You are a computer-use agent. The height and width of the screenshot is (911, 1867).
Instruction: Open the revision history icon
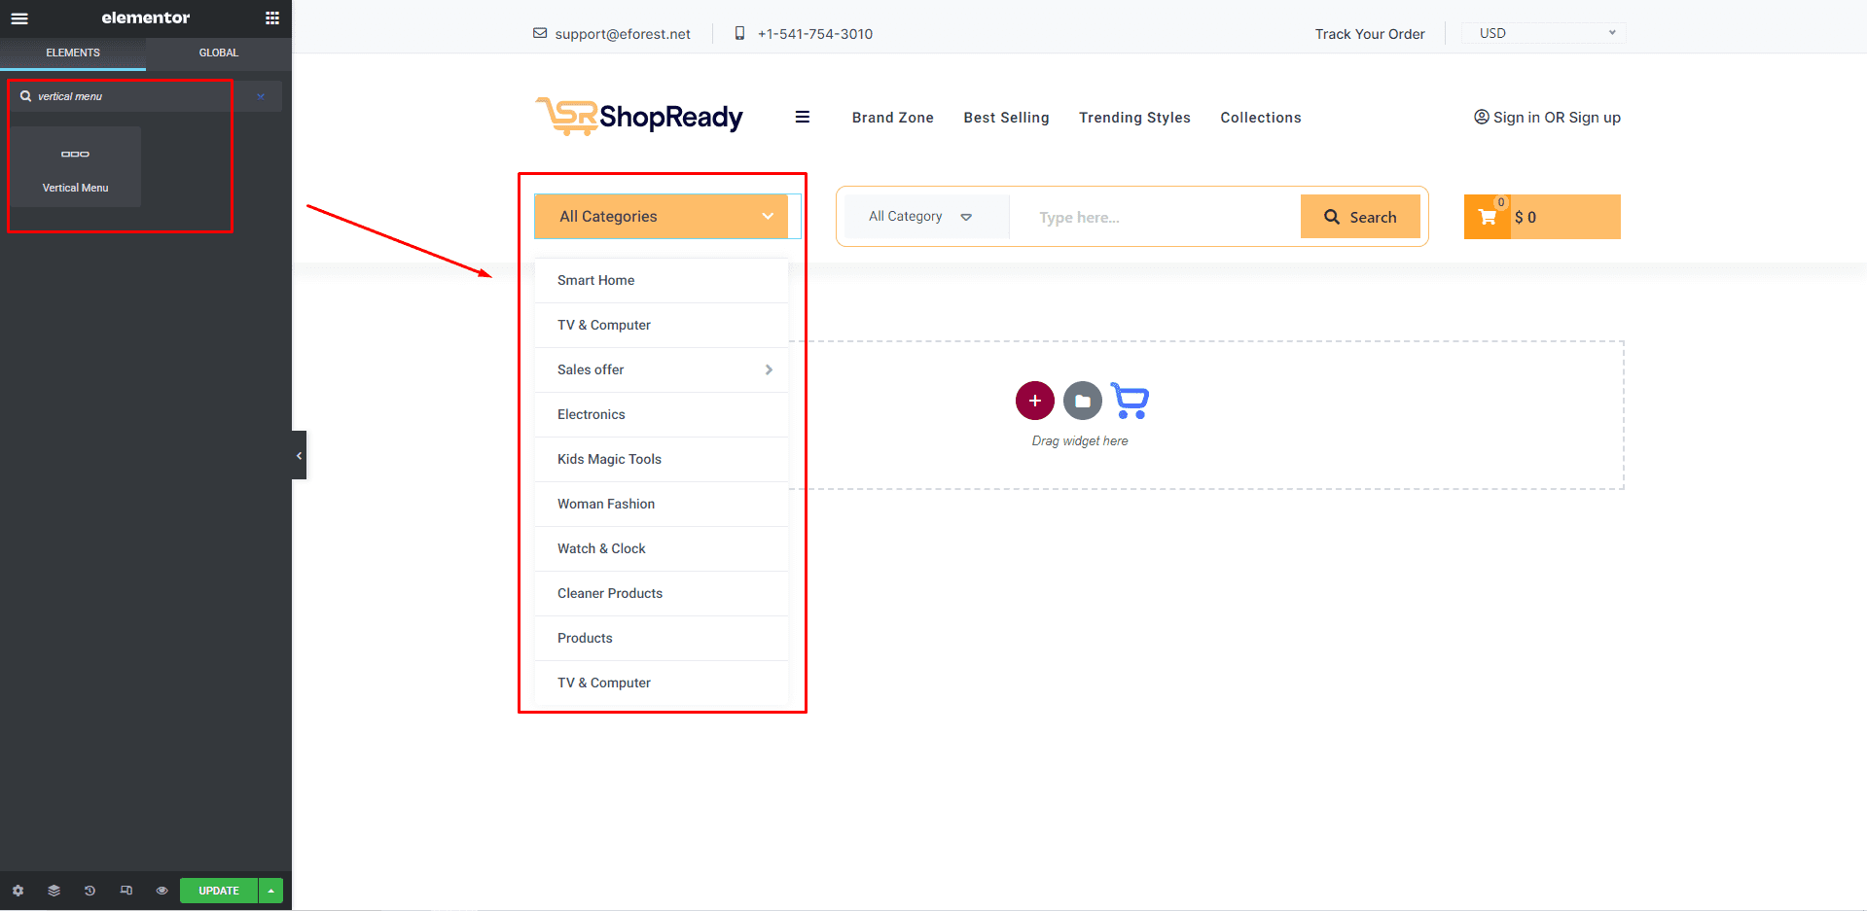click(90, 891)
